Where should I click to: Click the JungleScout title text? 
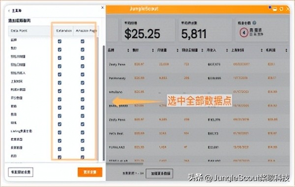(x=144, y=9)
